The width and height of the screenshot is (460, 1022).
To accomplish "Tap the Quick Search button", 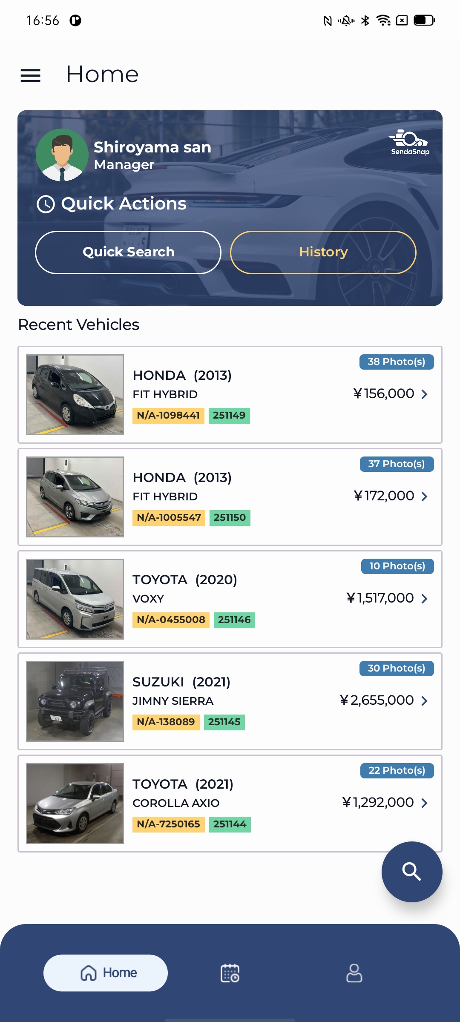I will 128,252.
